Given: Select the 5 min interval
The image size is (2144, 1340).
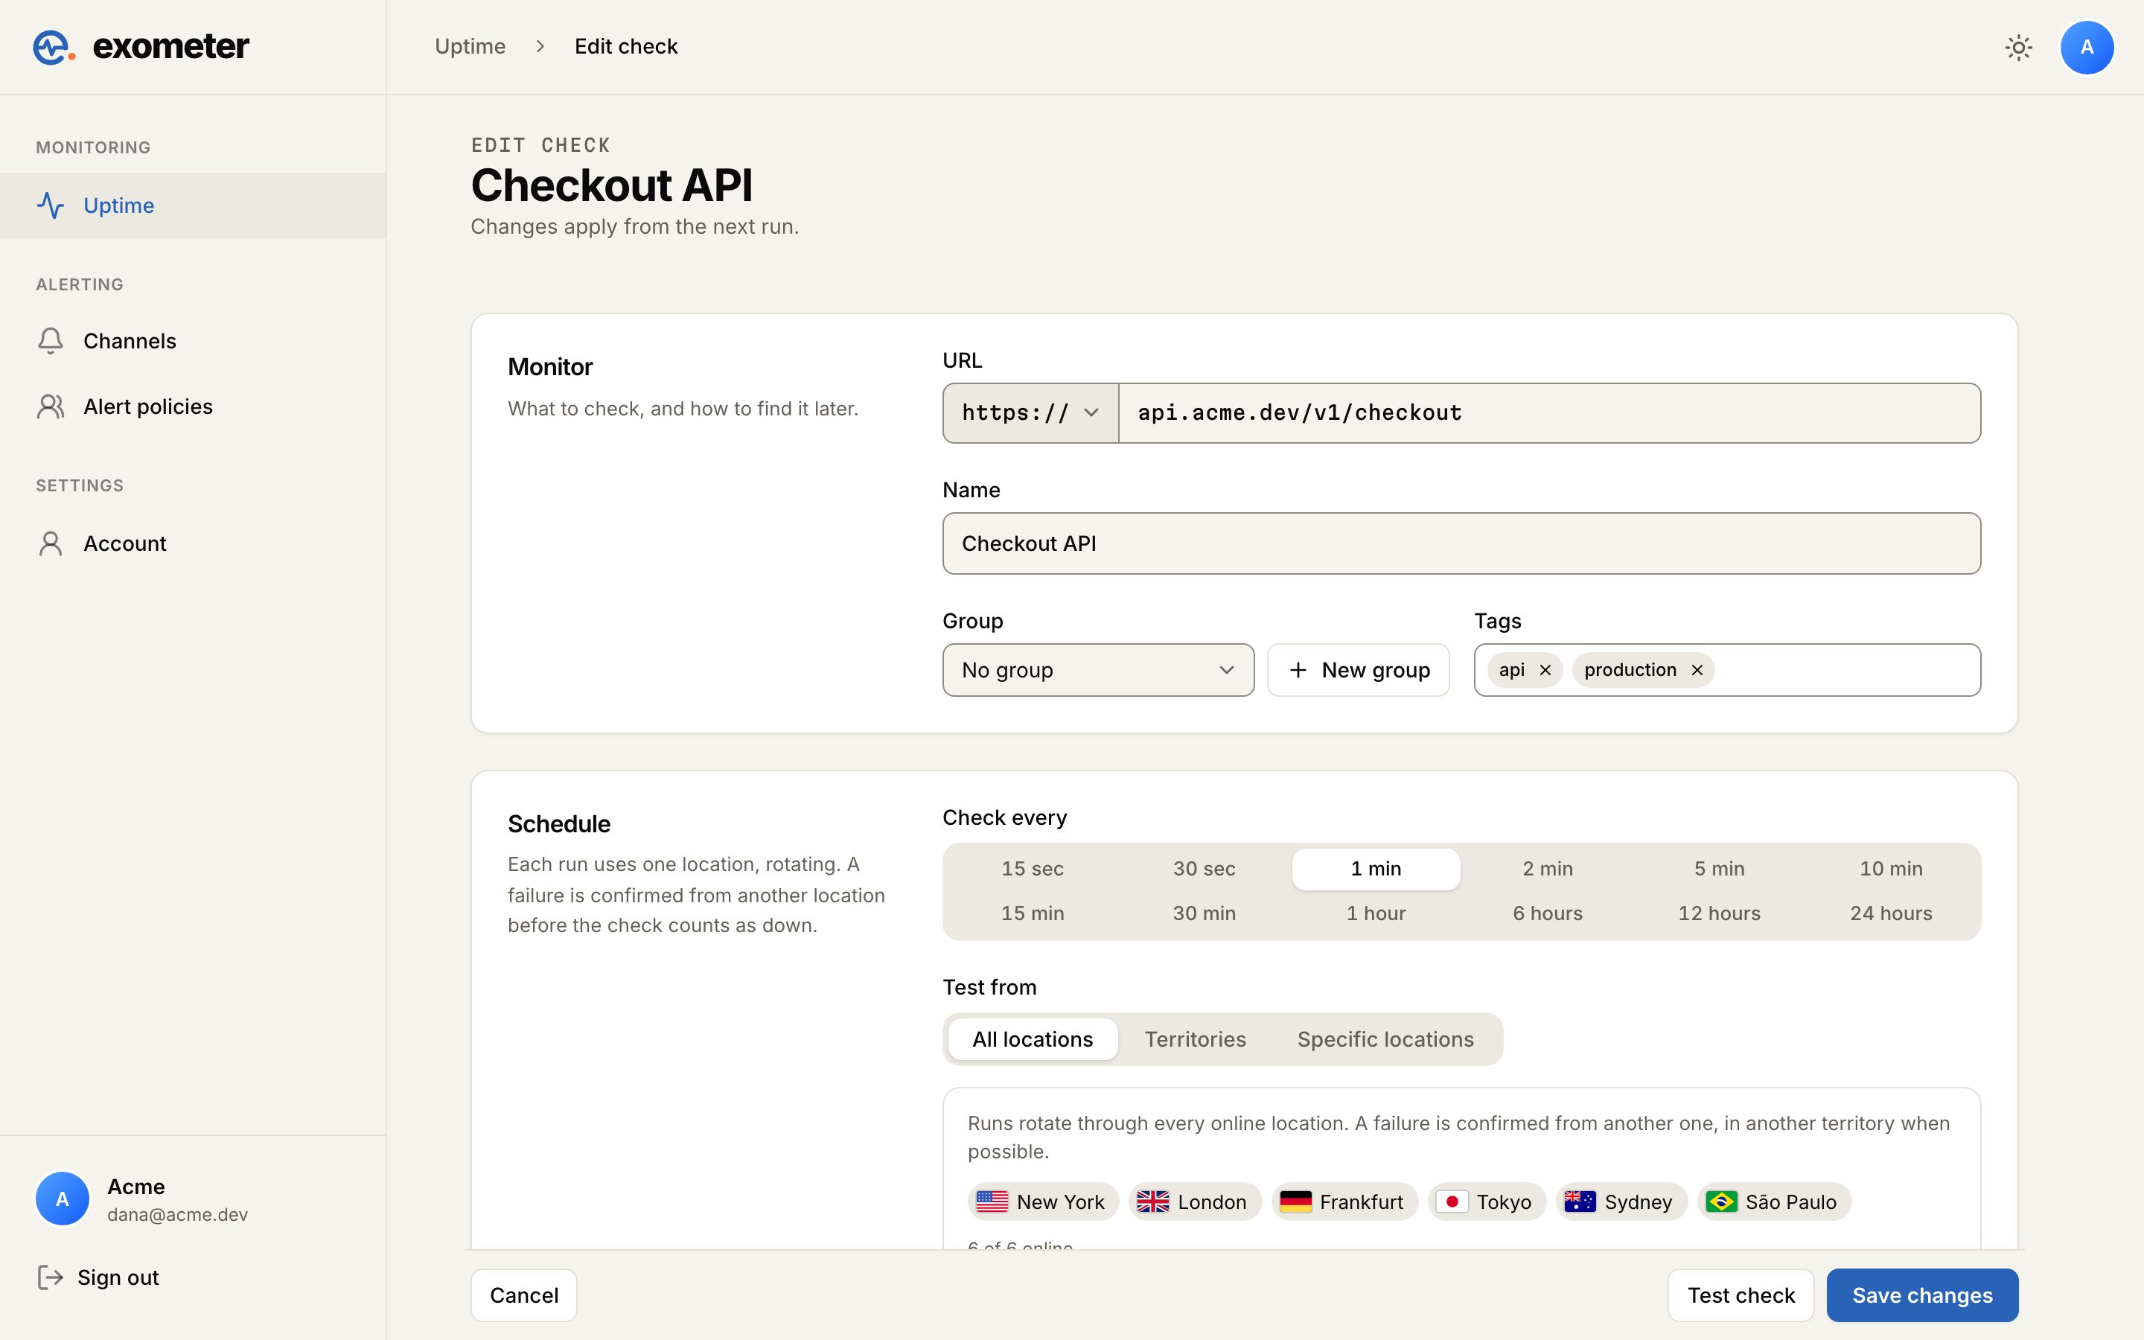Looking at the screenshot, I should click(1719, 869).
